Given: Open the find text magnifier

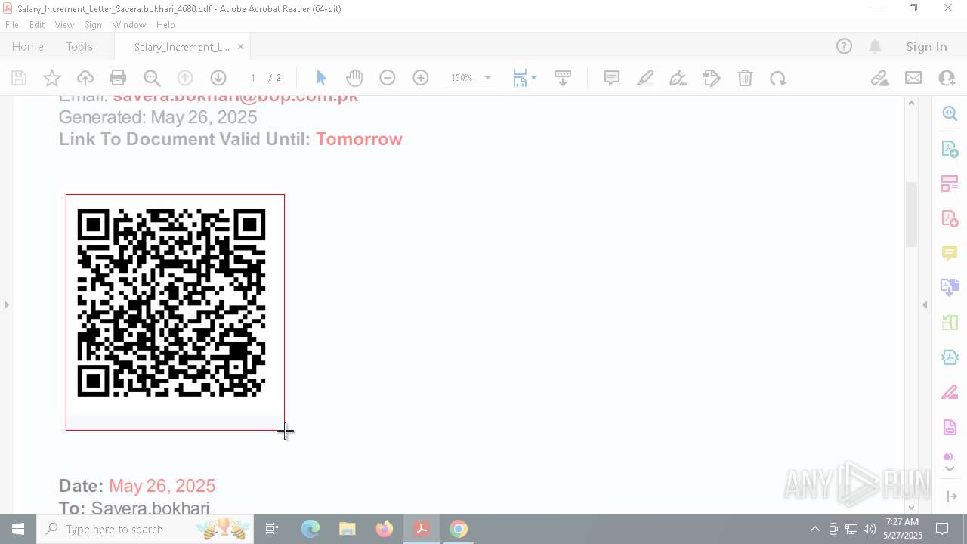Looking at the screenshot, I should 152,78.
